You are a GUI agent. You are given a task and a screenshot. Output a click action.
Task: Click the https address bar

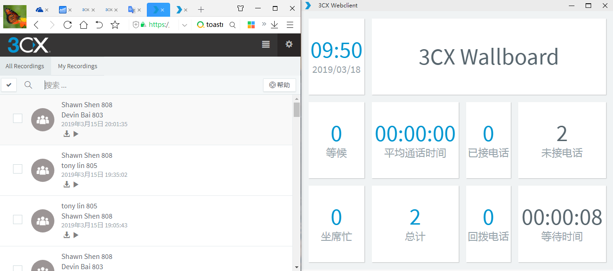(x=159, y=25)
